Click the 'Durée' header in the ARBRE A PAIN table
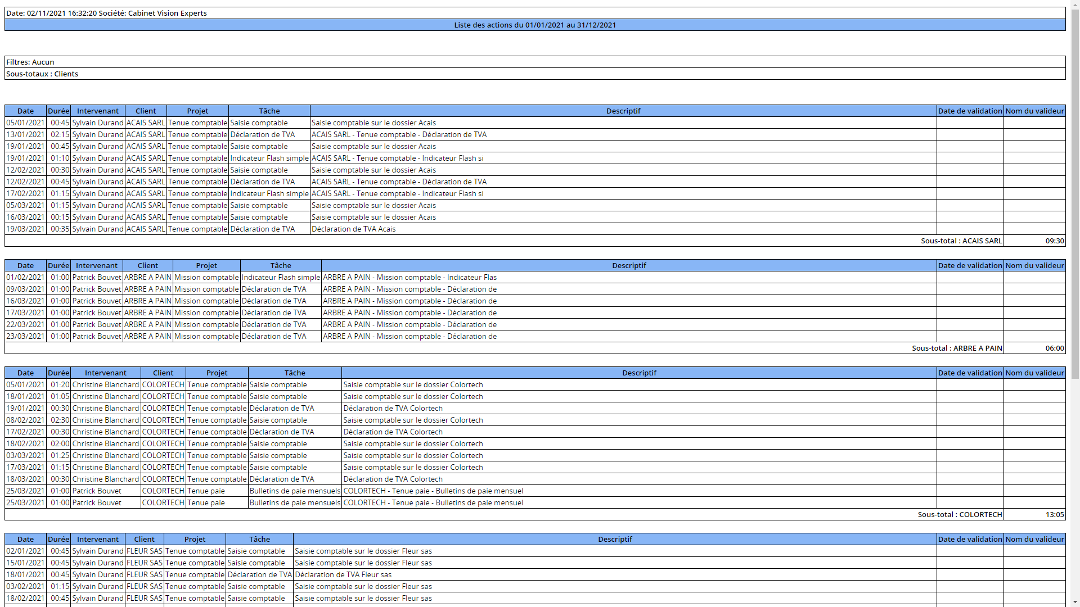This screenshot has width=1080, height=607. (x=58, y=265)
